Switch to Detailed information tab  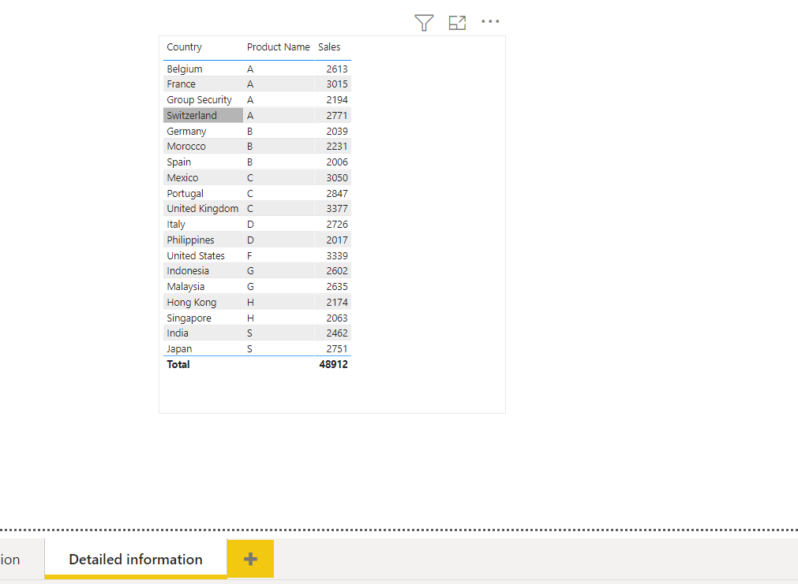pos(136,559)
